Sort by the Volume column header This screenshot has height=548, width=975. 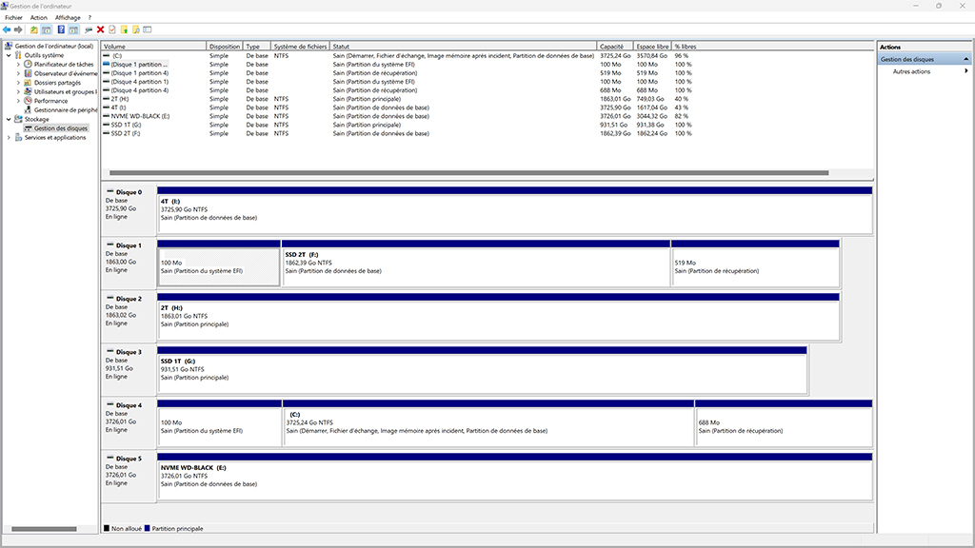point(153,47)
